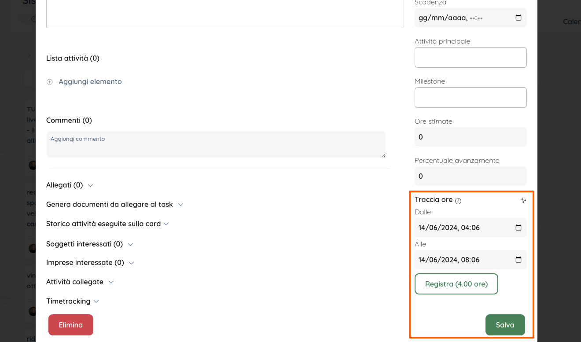Open calendar picker for Dalle field
581x342 pixels.
click(x=518, y=228)
